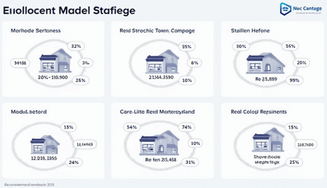327x188 pixels.
Task: Select the house icon under Reid Strochic Town Campage
Action: tap(162, 61)
